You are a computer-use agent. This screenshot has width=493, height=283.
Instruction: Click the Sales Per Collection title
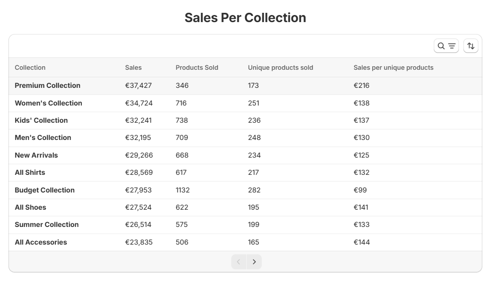point(246,18)
